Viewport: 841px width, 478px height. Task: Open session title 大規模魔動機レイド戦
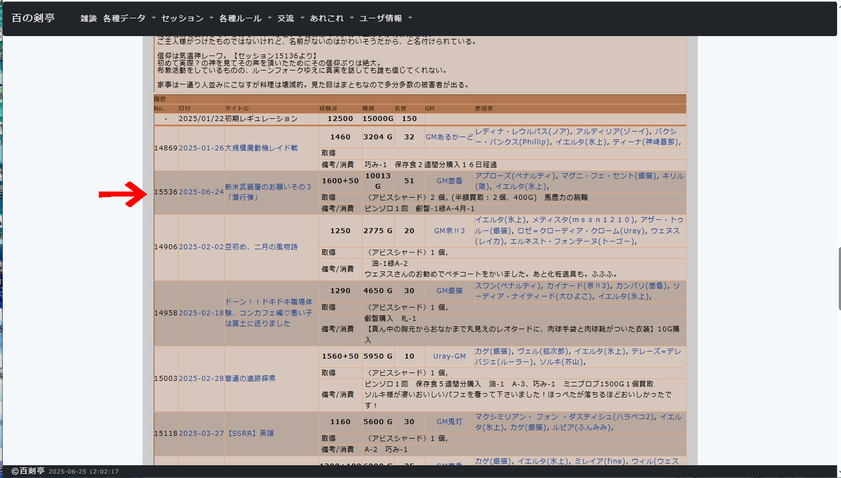tap(261, 148)
